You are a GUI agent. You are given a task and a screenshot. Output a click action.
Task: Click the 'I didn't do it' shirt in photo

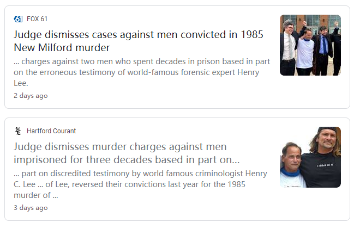point(326,164)
